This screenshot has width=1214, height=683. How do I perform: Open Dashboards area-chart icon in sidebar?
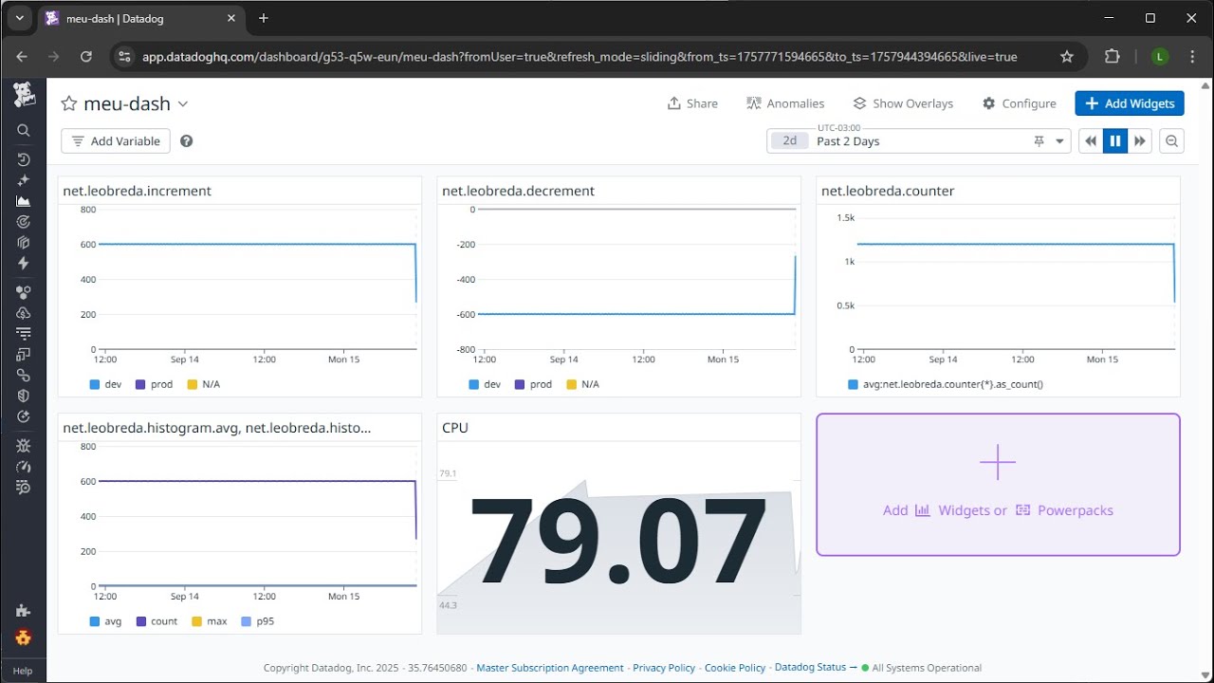tap(24, 201)
